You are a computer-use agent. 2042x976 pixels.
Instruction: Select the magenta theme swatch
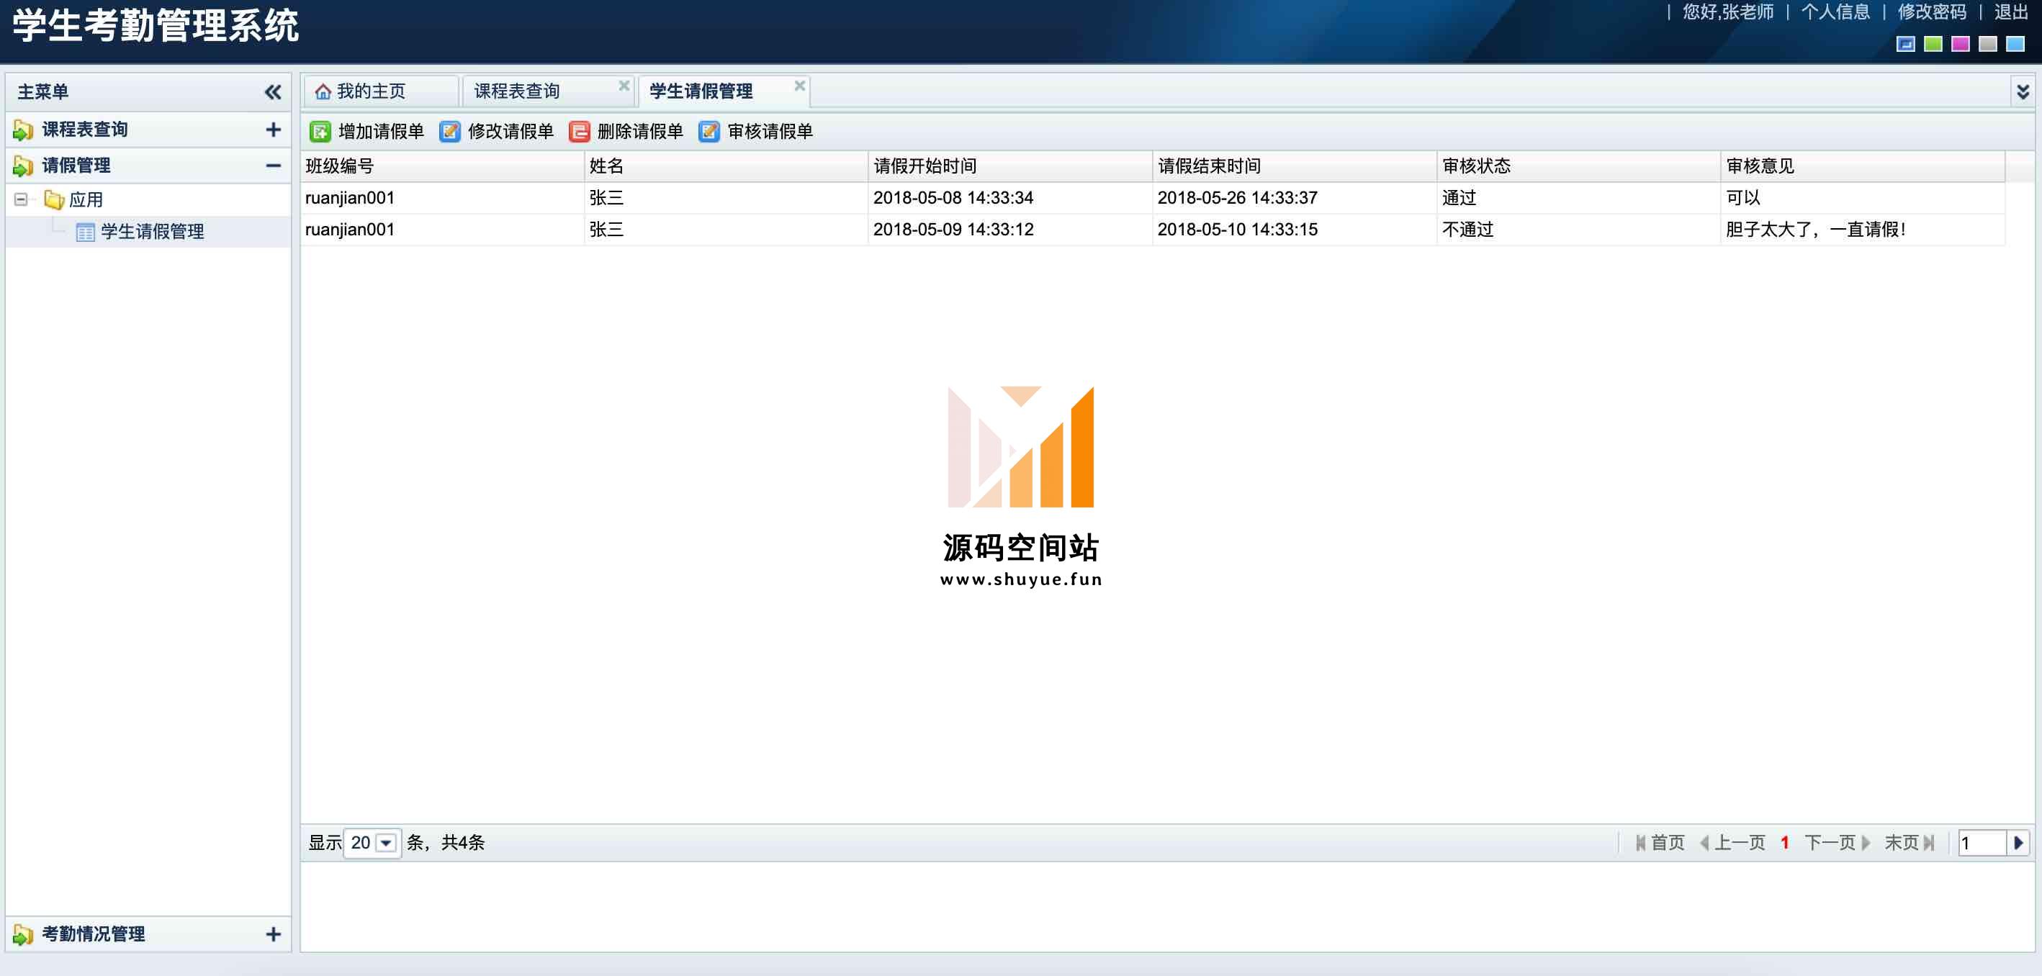(x=1961, y=45)
